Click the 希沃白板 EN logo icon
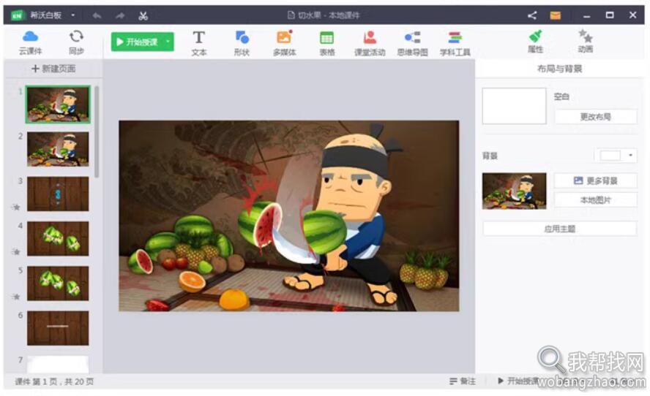The width and height of the screenshot is (650, 396). [x=17, y=15]
